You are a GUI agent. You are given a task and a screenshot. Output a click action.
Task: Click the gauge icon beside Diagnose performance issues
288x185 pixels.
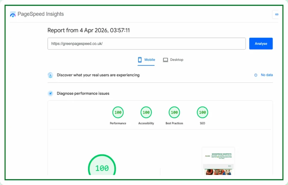[x=50, y=93]
